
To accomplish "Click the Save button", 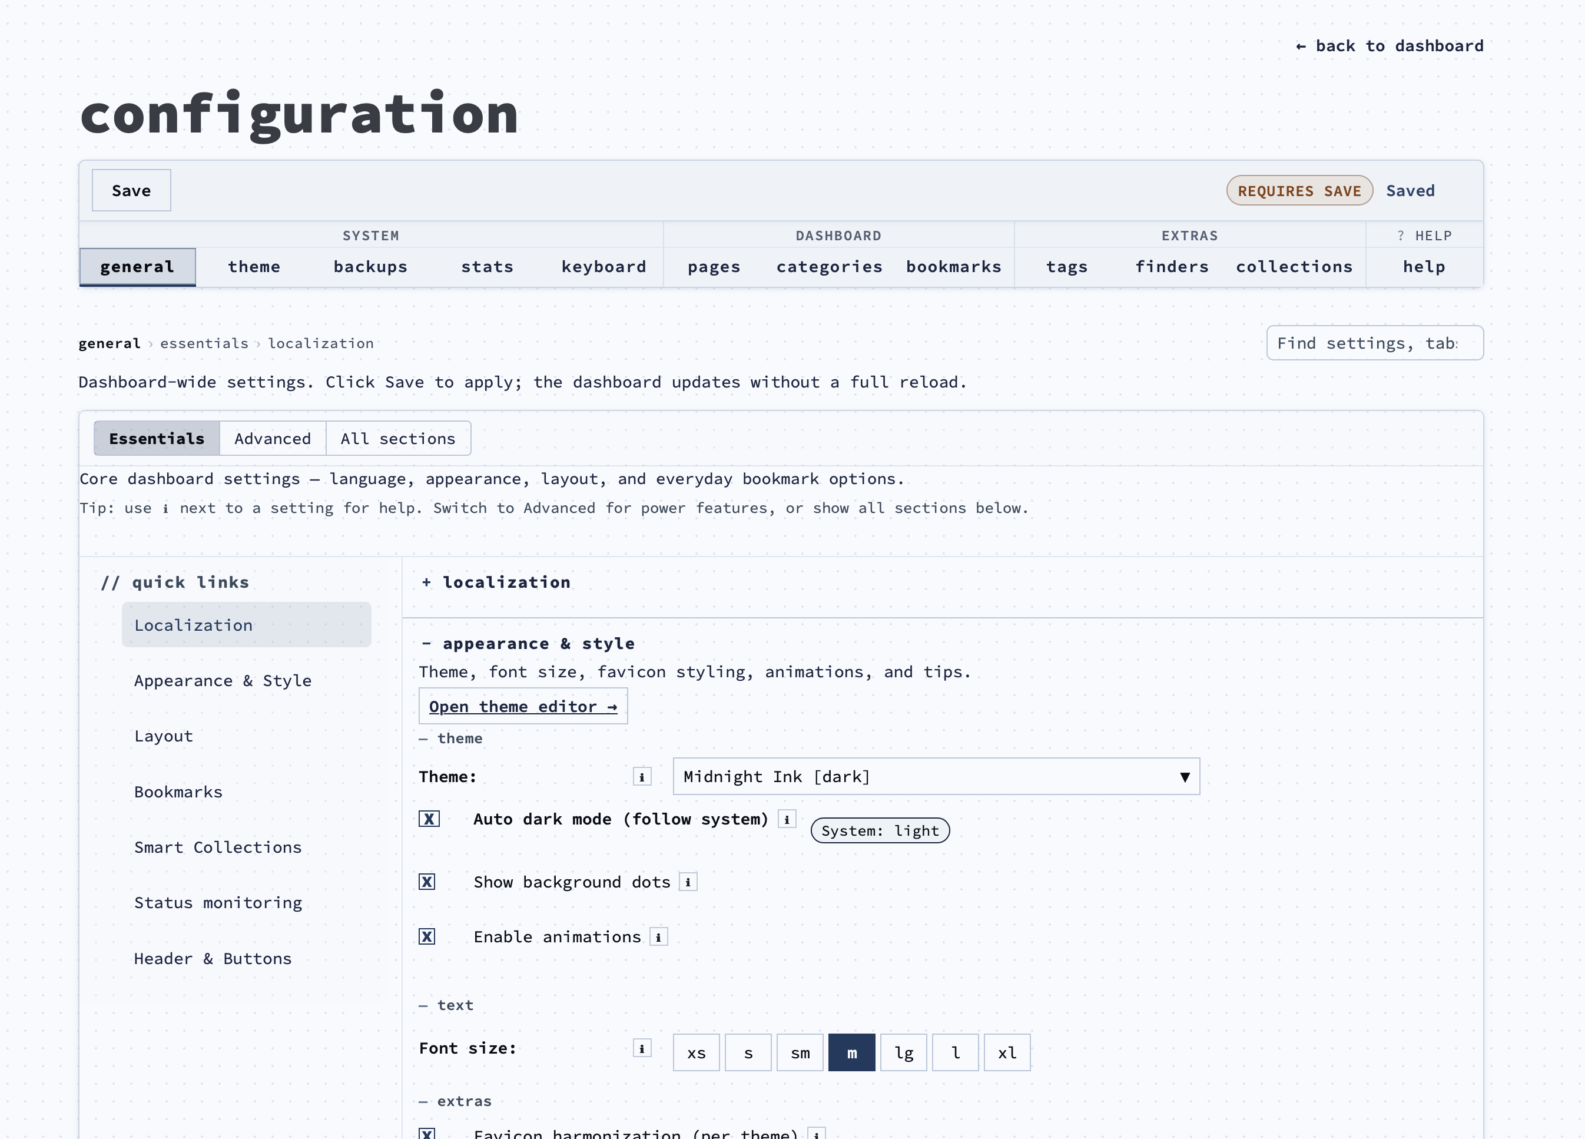I will point(131,190).
